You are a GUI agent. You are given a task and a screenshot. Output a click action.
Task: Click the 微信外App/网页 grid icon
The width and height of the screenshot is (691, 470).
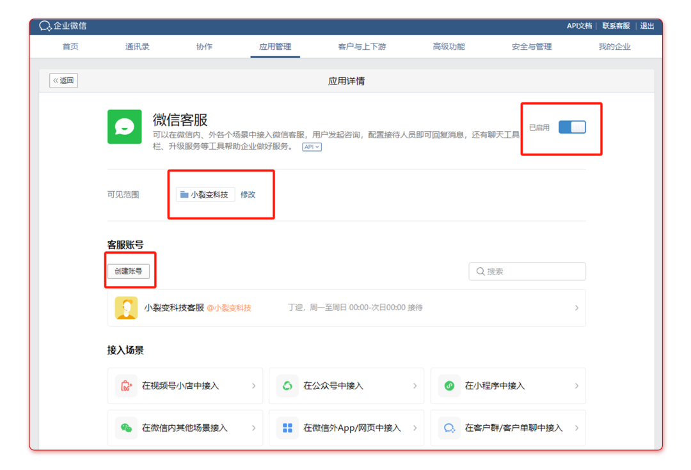[x=287, y=428]
